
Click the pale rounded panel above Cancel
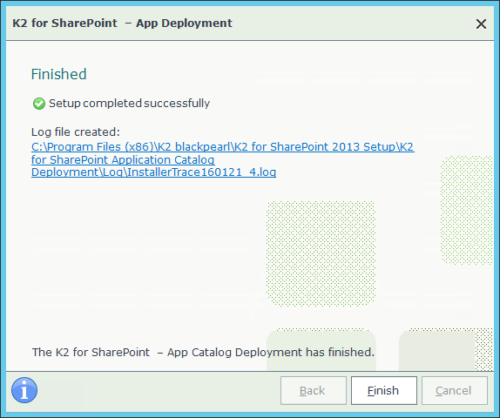click(x=437, y=350)
